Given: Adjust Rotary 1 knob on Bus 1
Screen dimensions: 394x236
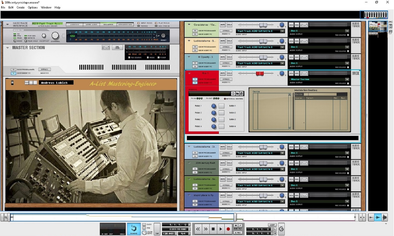Looking at the screenshot, I should pyautogui.click(x=214, y=106).
